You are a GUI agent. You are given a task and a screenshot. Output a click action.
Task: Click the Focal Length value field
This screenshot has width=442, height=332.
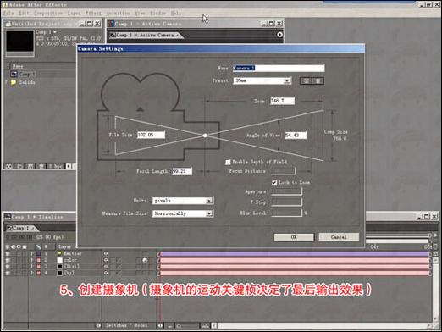(182, 171)
